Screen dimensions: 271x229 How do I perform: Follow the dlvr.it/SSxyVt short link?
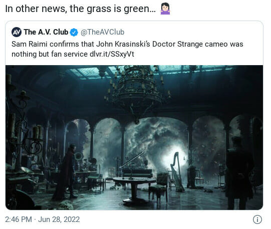click(x=112, y=54)
